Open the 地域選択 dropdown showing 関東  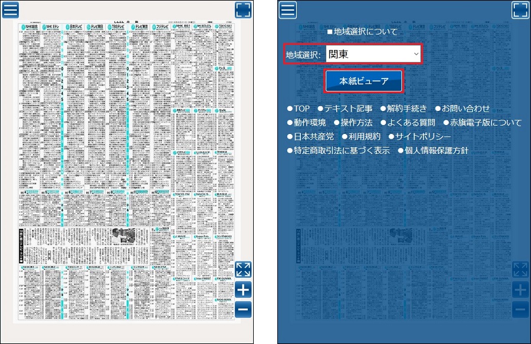[x=373, y=55]
